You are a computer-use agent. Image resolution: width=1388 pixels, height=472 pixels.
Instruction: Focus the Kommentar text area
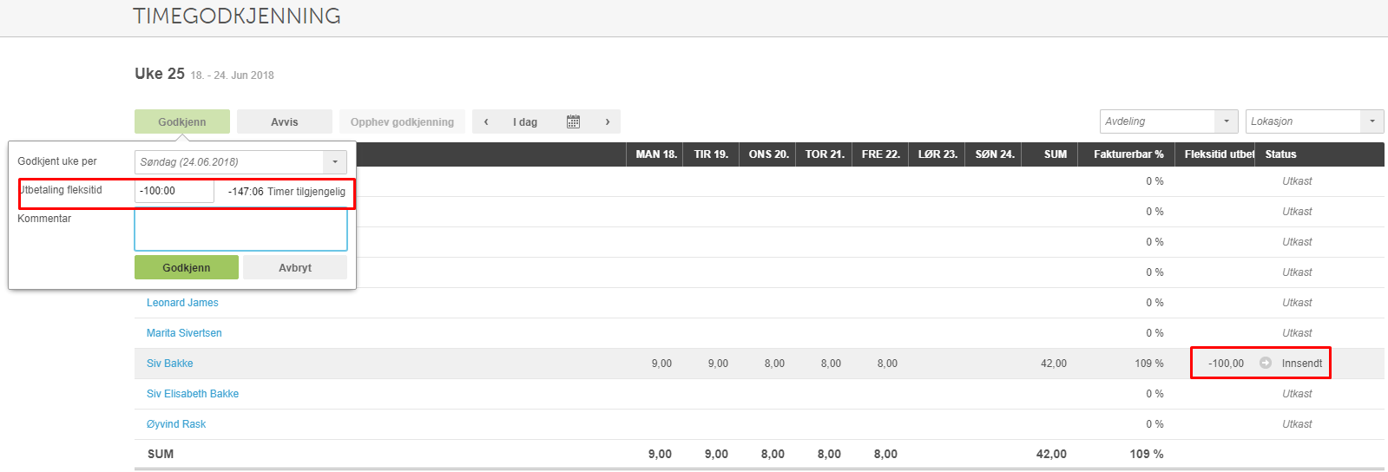[x=241, y=230]
